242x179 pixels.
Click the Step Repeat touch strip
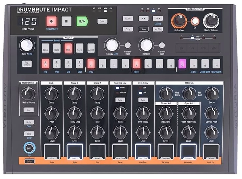tap(198, 48)
